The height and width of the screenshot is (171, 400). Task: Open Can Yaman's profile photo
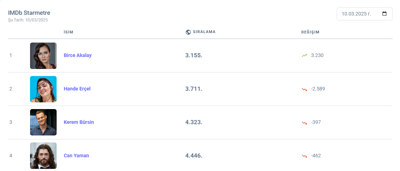pyautogui.click(x=43, y=156)
